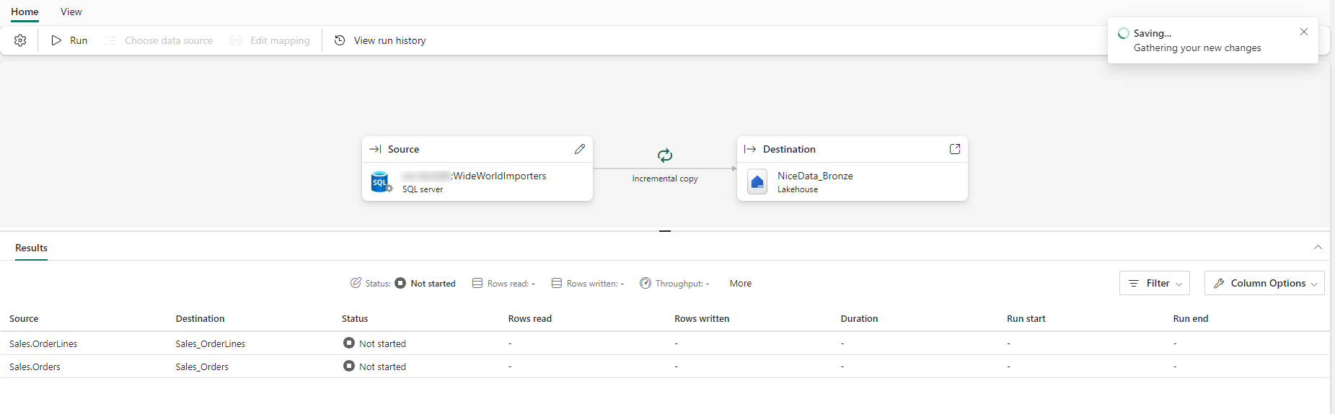This screenshot has width=1335, height=414.
Task: Click the Run button label
Action: point(79,40)
